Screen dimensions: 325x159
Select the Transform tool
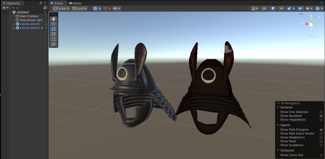pyautogui.click(x=53, y=44)
